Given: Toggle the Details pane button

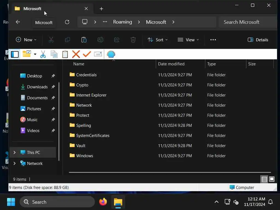Looking at the screenshot, I should tap(258, 40).
